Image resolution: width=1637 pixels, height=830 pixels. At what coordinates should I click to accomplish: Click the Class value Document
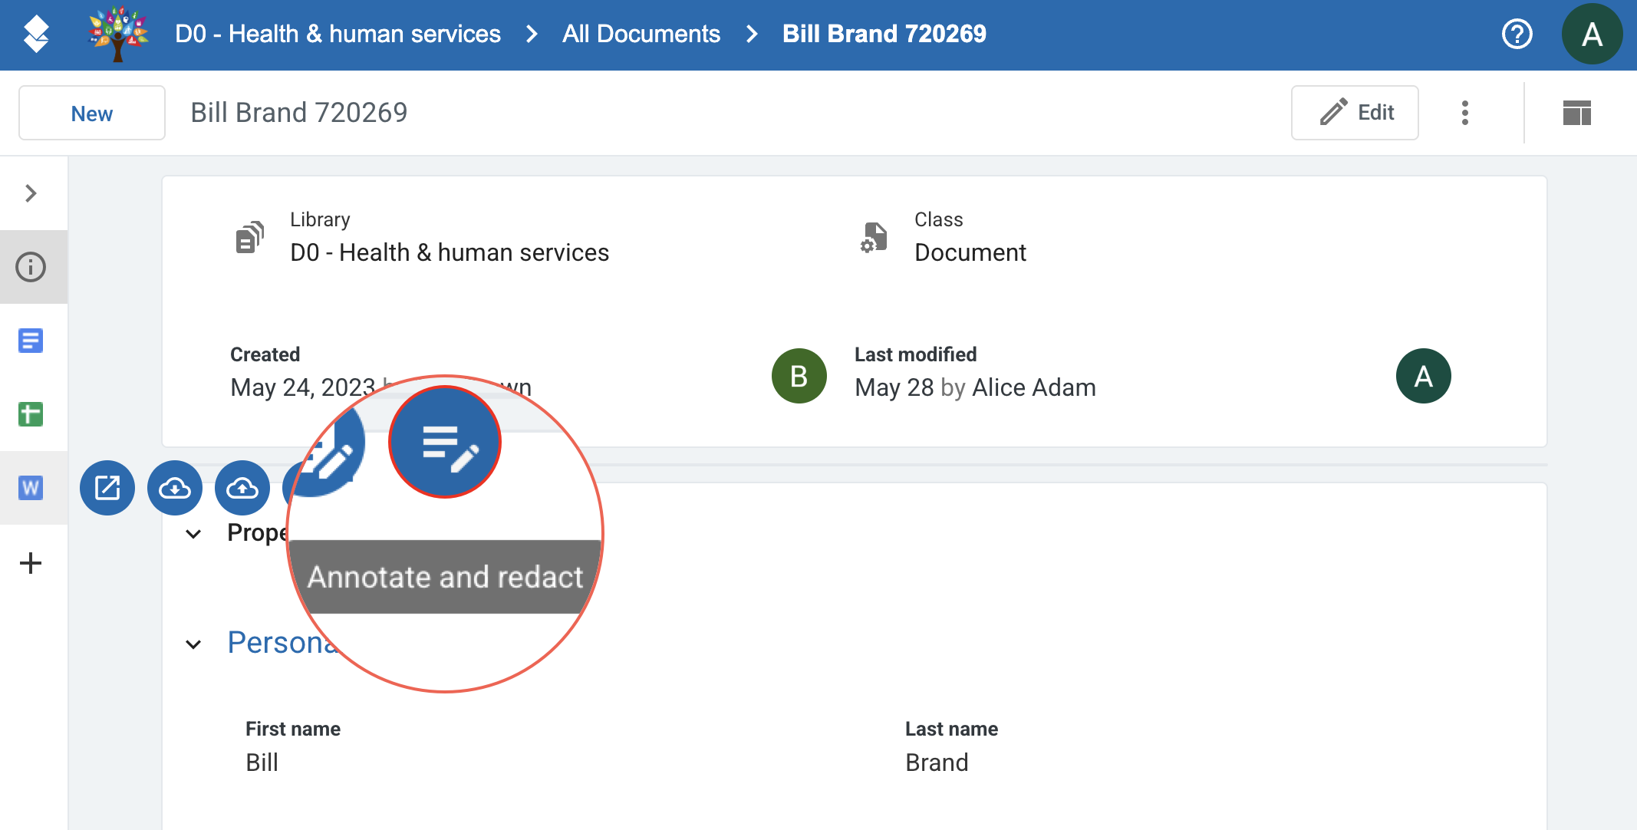970,252
